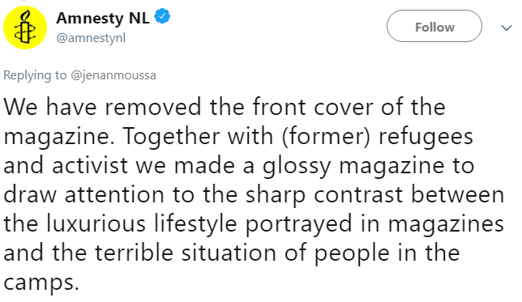This screenshot has height=302, width=522.
Task: Click the word 'glossy' in the tweet
Action: click(x=297, y=166)
